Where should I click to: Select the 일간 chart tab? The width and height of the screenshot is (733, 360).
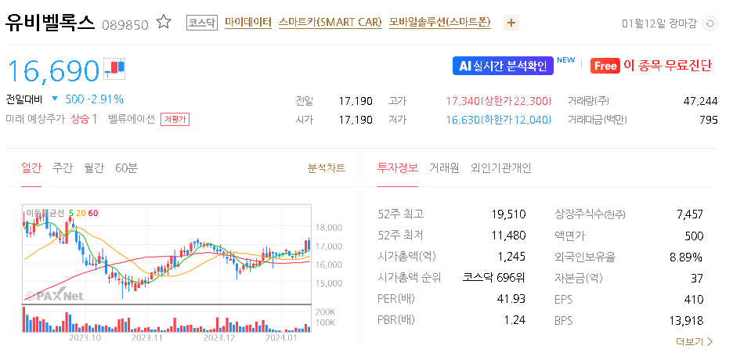pyautogui.click(x=31, y=168)
